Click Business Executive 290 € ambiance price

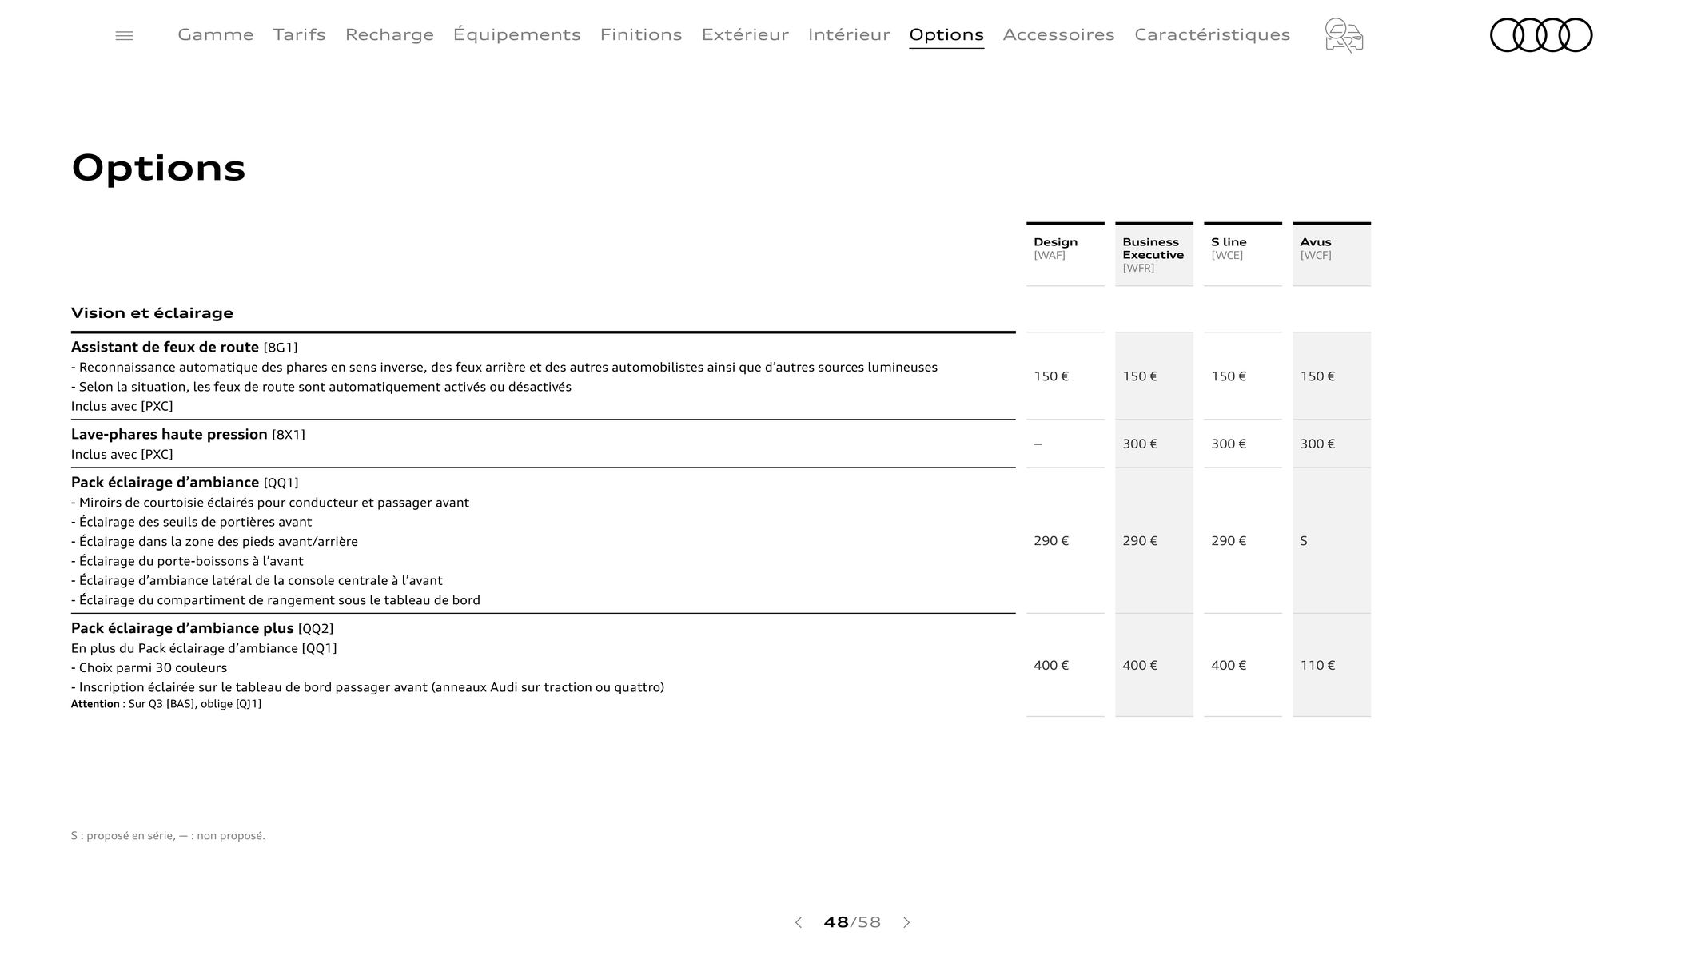pyautogui.click(x=1140, y=541)
